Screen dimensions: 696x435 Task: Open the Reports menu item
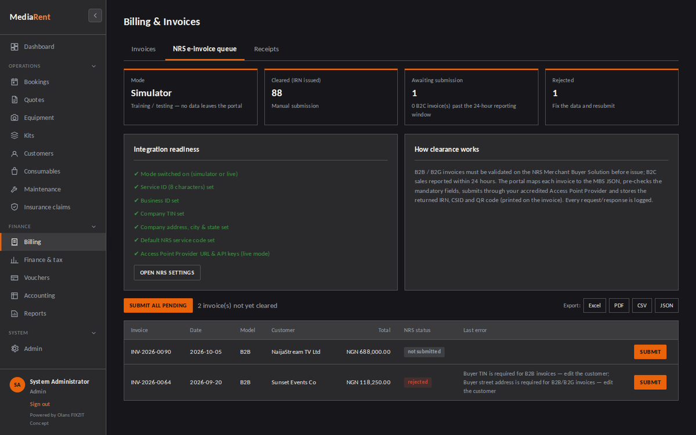[x=53, y=314]
